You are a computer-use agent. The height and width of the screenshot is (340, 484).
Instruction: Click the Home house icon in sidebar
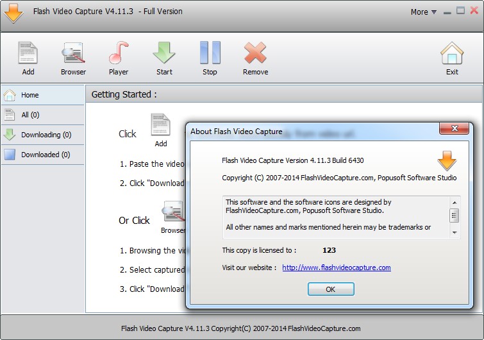pyautogui.click(x=10, y=95)
